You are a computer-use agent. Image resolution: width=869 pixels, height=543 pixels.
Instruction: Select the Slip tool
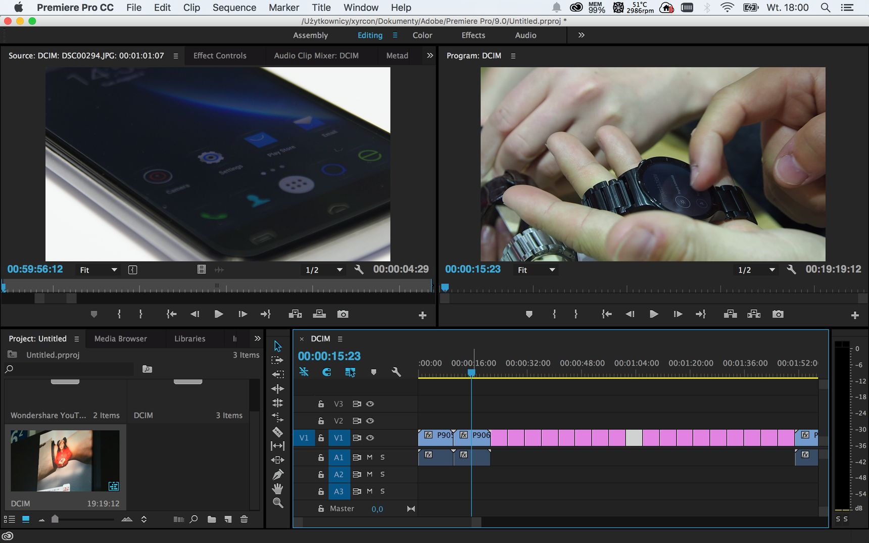(277, 446)
